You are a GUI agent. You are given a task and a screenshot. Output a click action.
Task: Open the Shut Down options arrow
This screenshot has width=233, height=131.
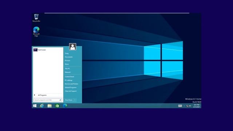75,100
